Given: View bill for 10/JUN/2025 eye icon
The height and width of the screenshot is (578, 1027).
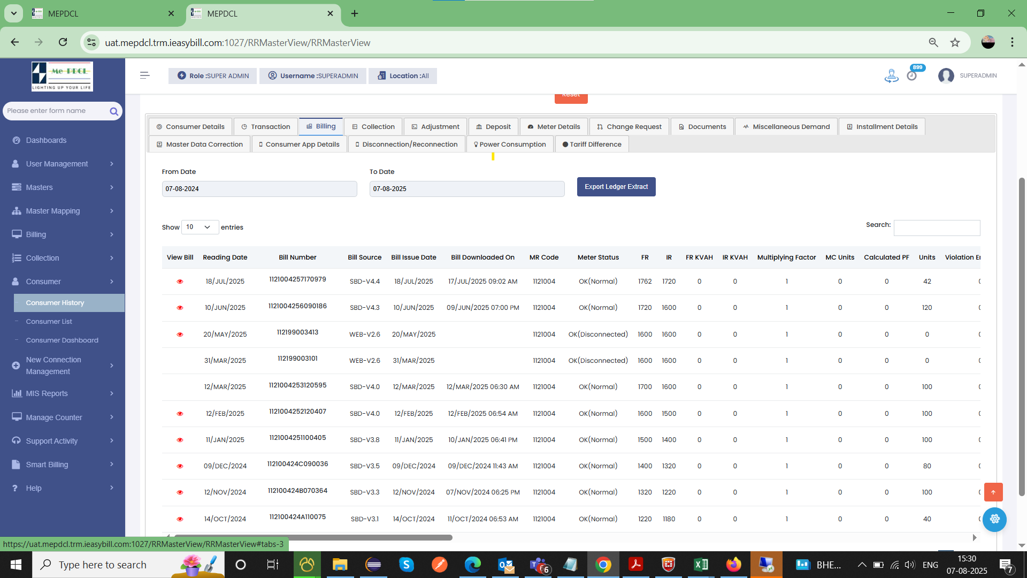Looking at the screenshot, I should (180, 308).
